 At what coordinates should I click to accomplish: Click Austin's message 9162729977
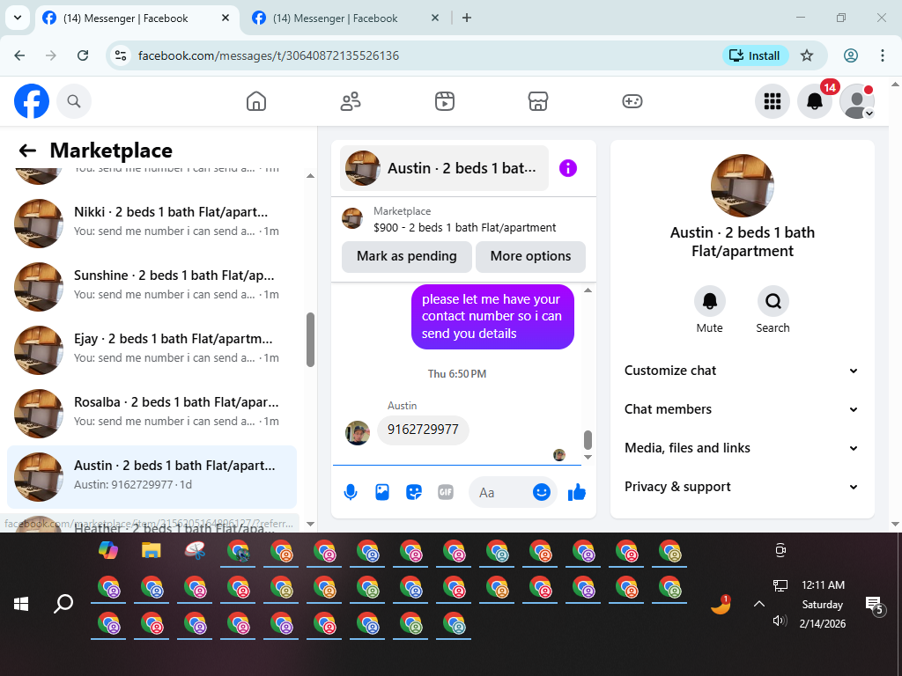coord(423,430)
